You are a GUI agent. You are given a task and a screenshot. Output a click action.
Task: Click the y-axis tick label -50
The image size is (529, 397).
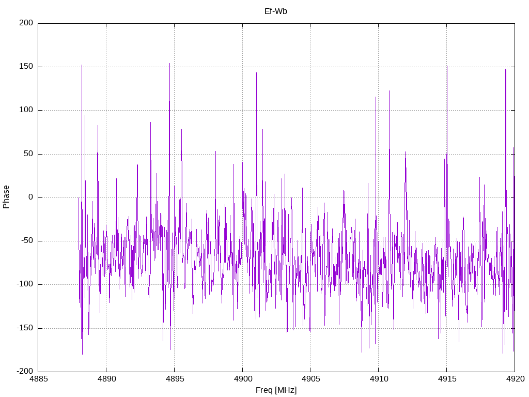pyautogui.click(x=27, y=241)
